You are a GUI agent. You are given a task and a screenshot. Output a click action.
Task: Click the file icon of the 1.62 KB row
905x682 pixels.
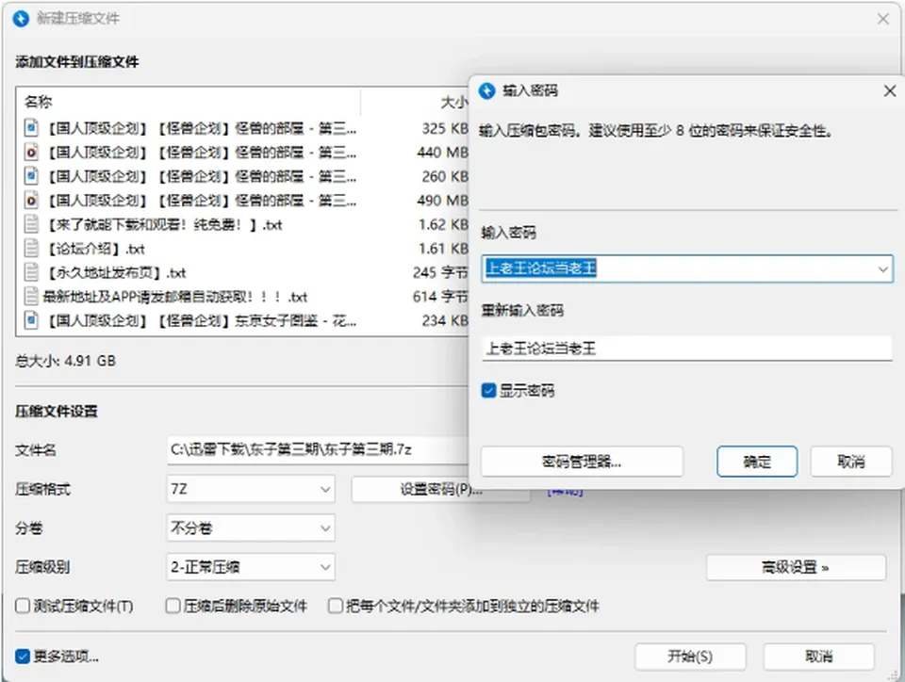tap(31, 223)
